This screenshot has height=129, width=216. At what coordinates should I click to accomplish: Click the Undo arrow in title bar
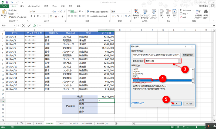(12, 2)
